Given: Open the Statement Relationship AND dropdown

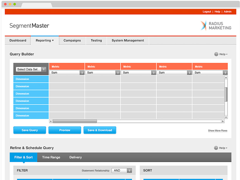Looking at the screenshot, I should 122,170.
